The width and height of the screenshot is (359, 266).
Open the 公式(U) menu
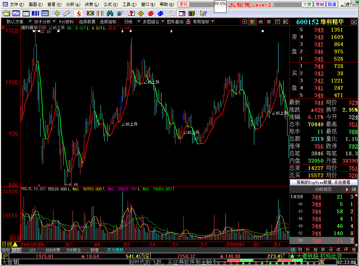click(x=111, y=5)
